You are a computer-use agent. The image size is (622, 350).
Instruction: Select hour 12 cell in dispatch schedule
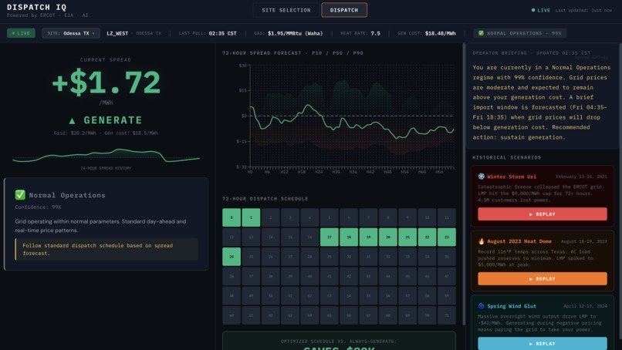232,237
